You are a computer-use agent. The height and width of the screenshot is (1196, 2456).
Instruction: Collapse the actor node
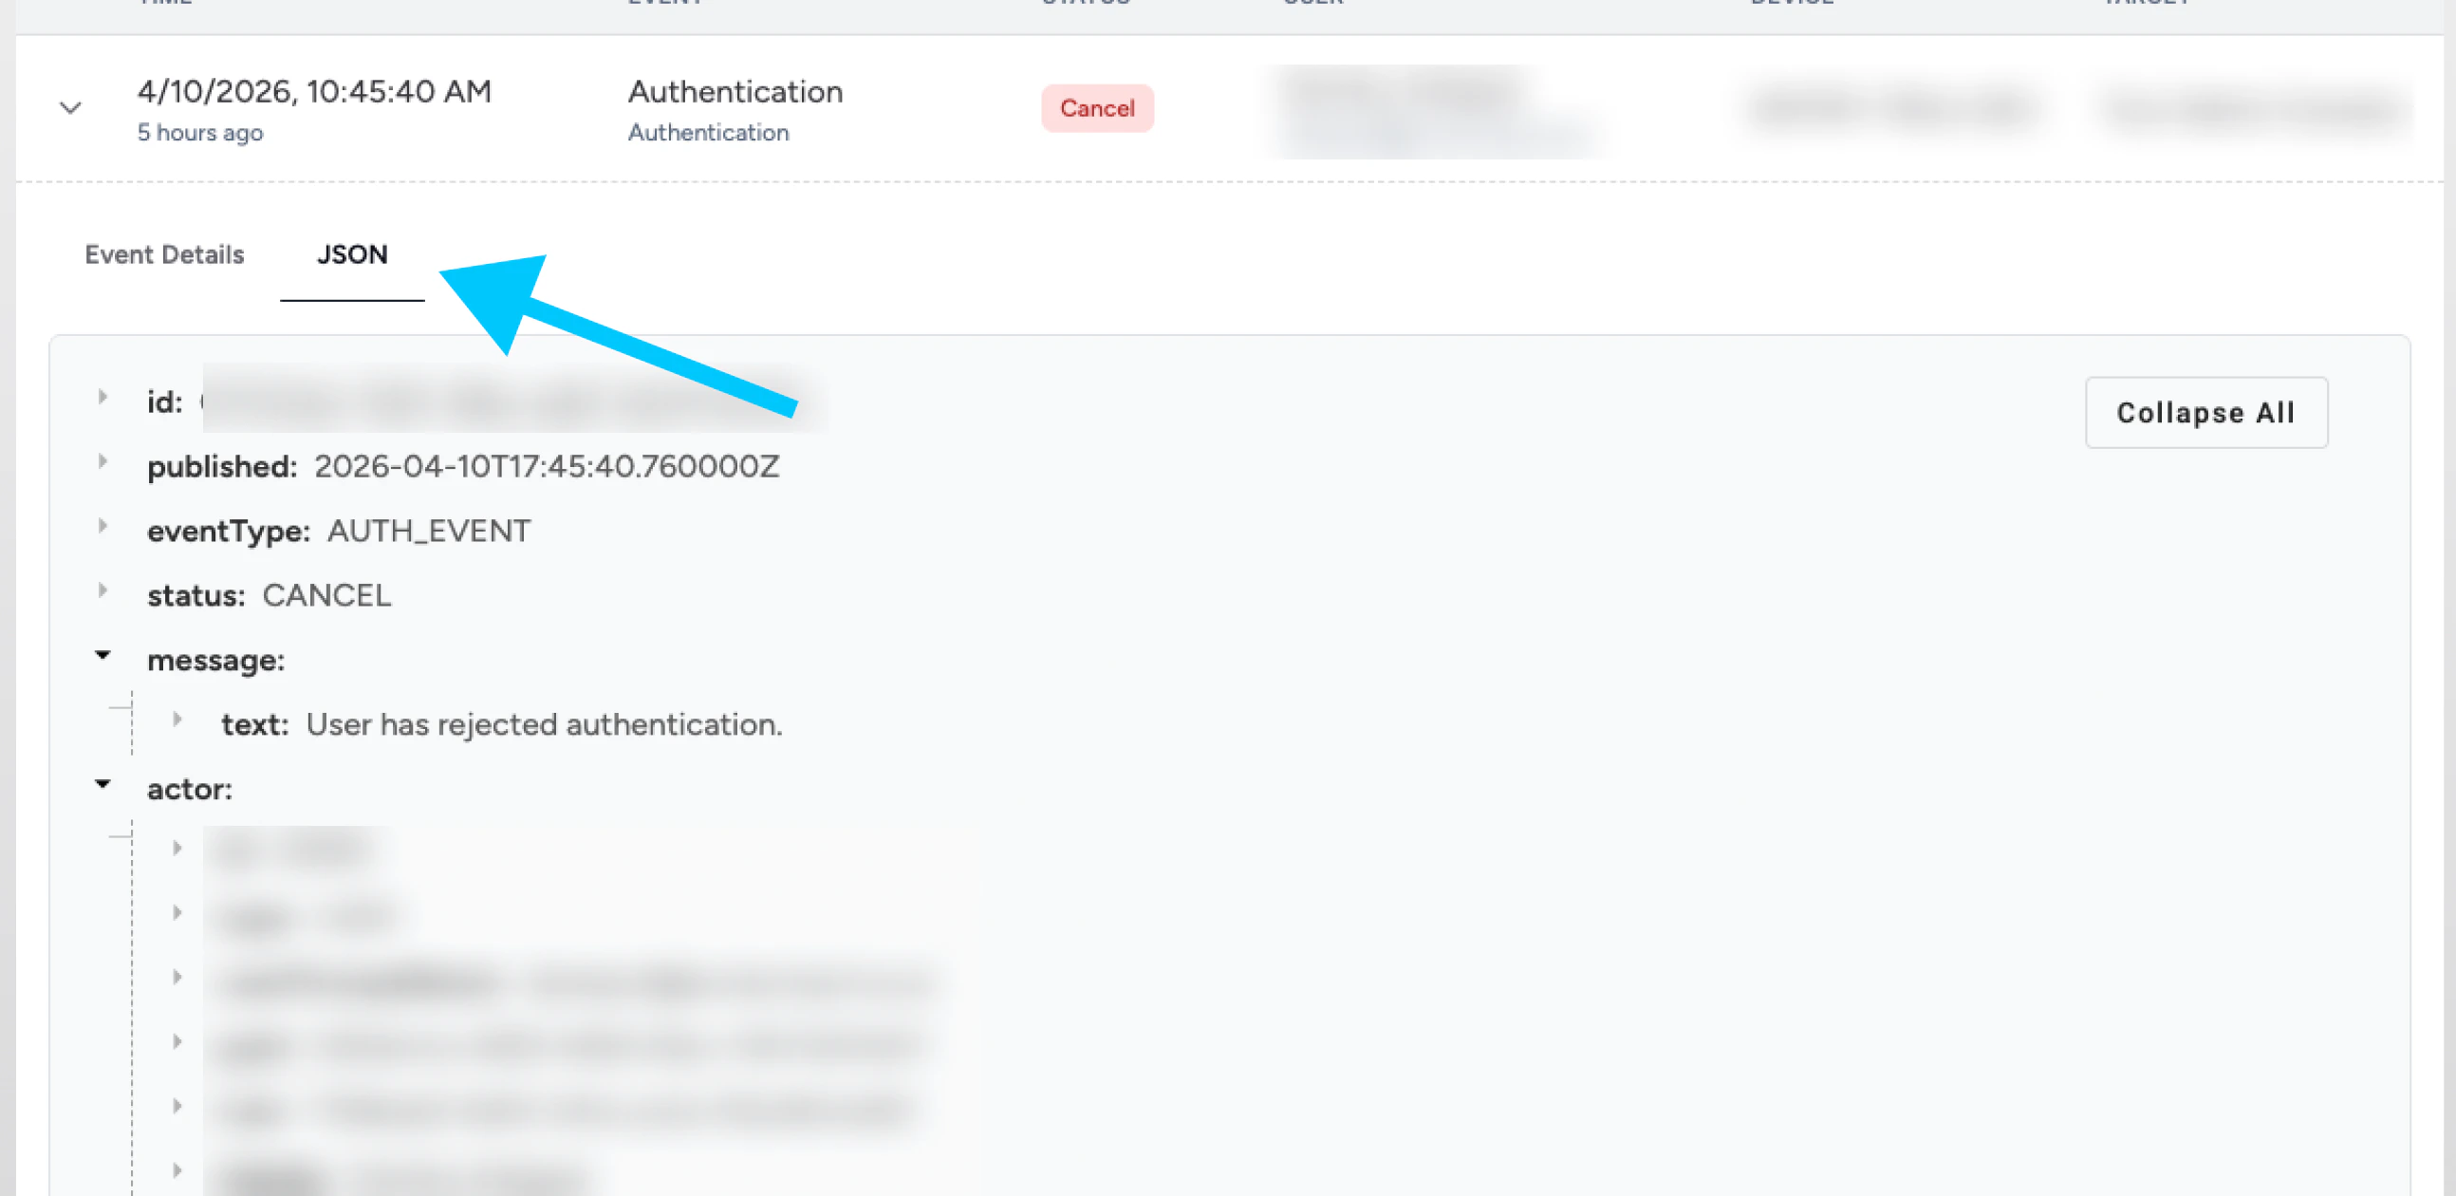pyautogui.click(x=103, y=783)
